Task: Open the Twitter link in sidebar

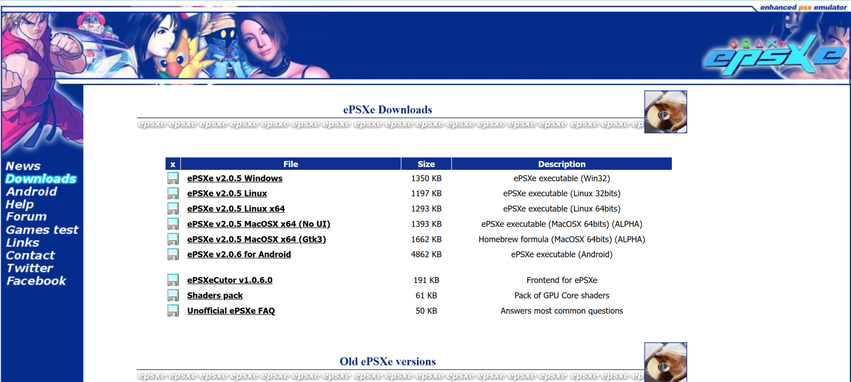Action: 30,268
